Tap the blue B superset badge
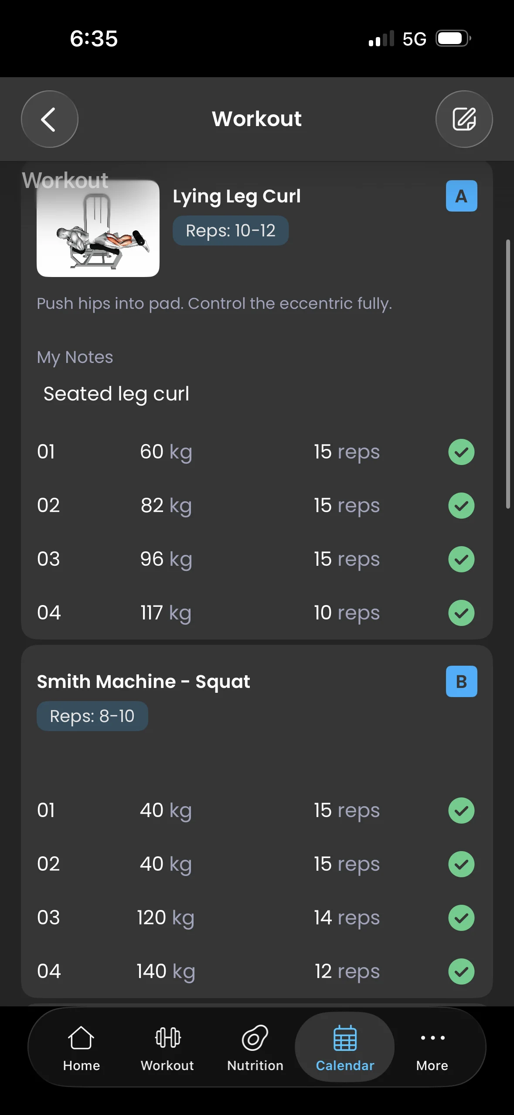Image resolution: width=514 pixels, height=1115 pixels. [x=461, y=681]
